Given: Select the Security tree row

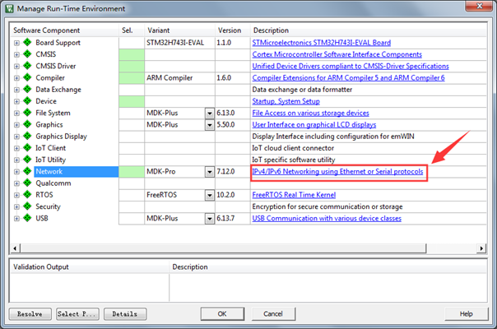Looking at the screenshot, I should pos(48,206).
